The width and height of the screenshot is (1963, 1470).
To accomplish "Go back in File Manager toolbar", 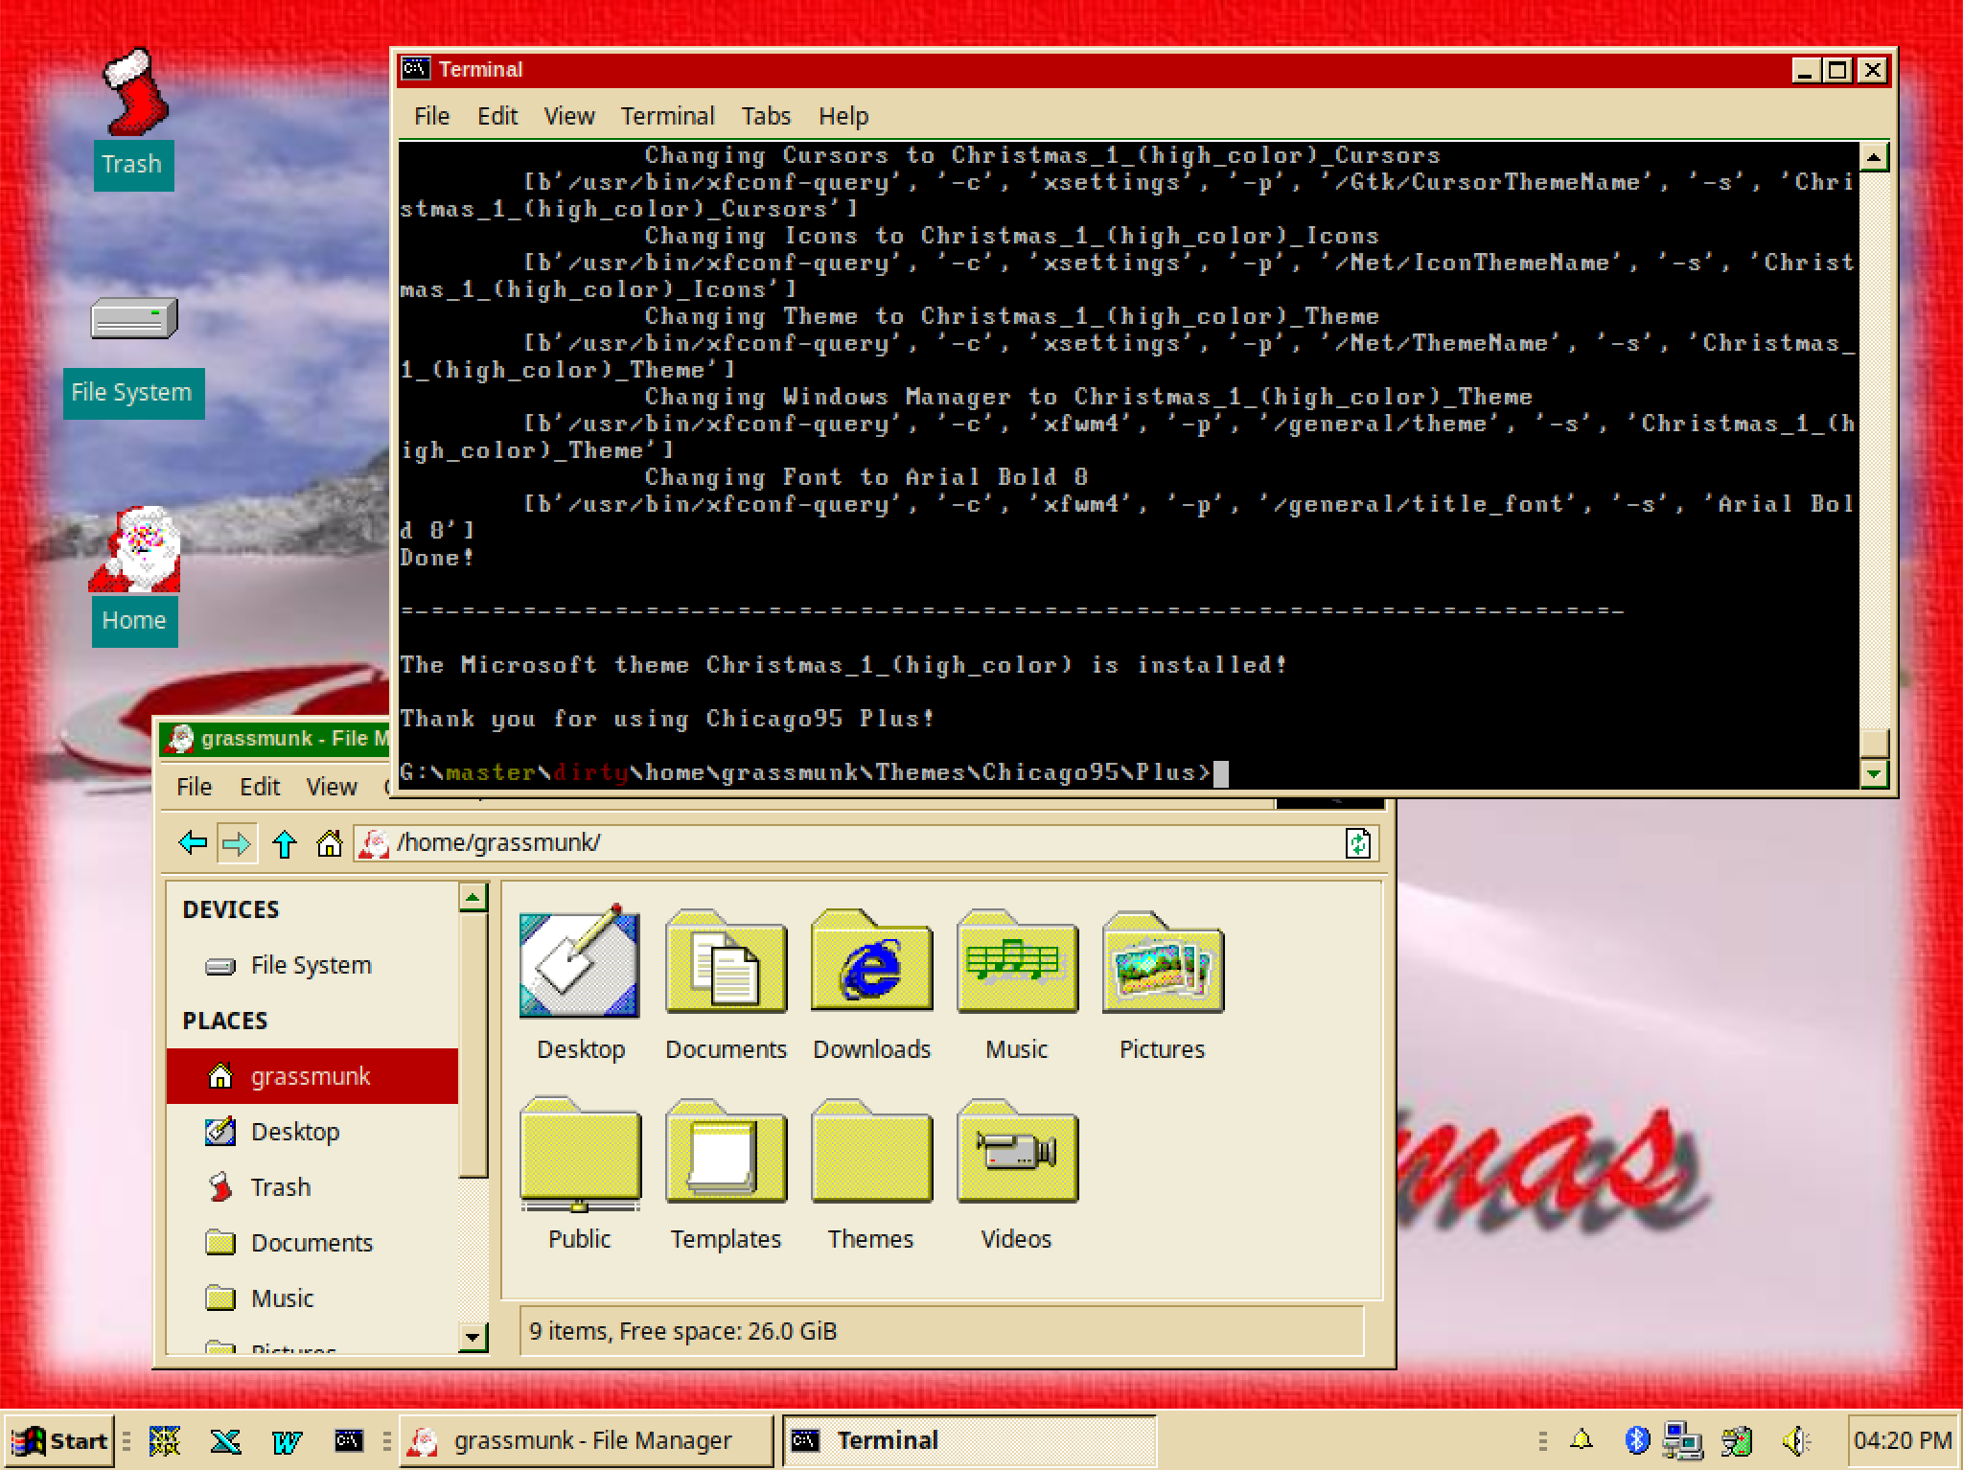I will pyautogui.click(x=193, y=843).
